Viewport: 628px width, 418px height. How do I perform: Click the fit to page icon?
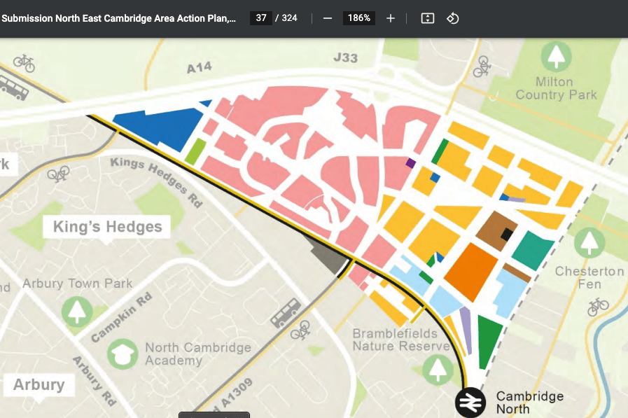pyautogui.click(x=428, y=18)
